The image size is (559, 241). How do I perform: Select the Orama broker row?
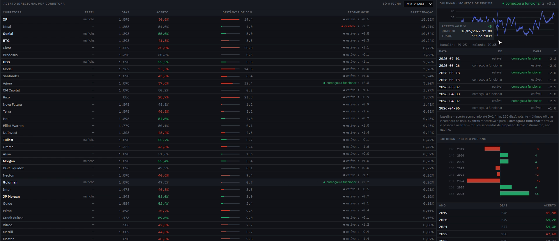(218, 147)
